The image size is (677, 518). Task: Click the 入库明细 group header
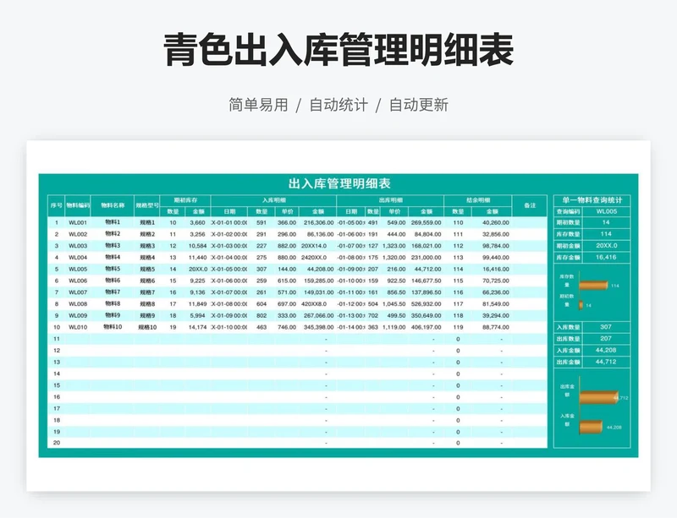point(273,200)
